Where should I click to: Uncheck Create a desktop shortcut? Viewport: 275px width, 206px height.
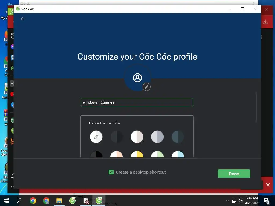(111, 172)
